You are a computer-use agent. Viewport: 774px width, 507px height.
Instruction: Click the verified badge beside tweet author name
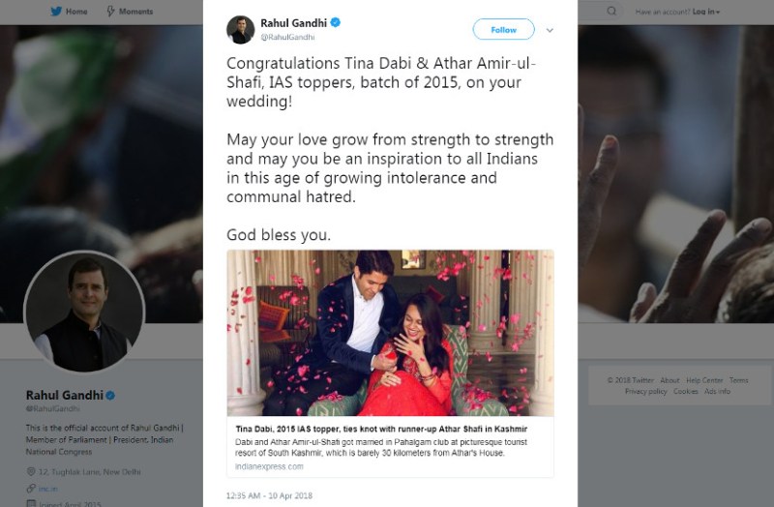334,23
